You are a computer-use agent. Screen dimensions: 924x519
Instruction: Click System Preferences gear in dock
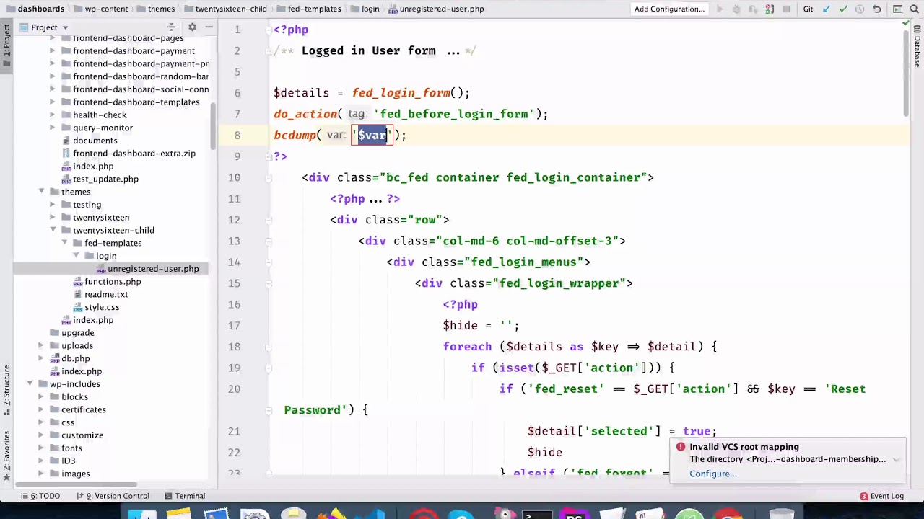click(x=255, y=514)
